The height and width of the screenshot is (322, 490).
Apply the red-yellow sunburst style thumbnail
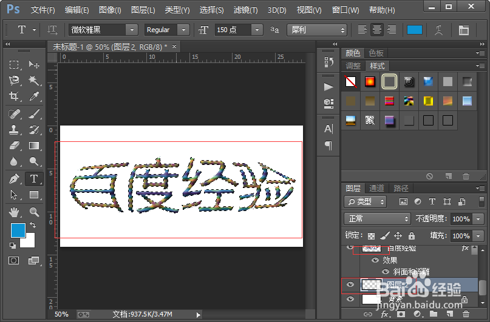coord(370,82)
